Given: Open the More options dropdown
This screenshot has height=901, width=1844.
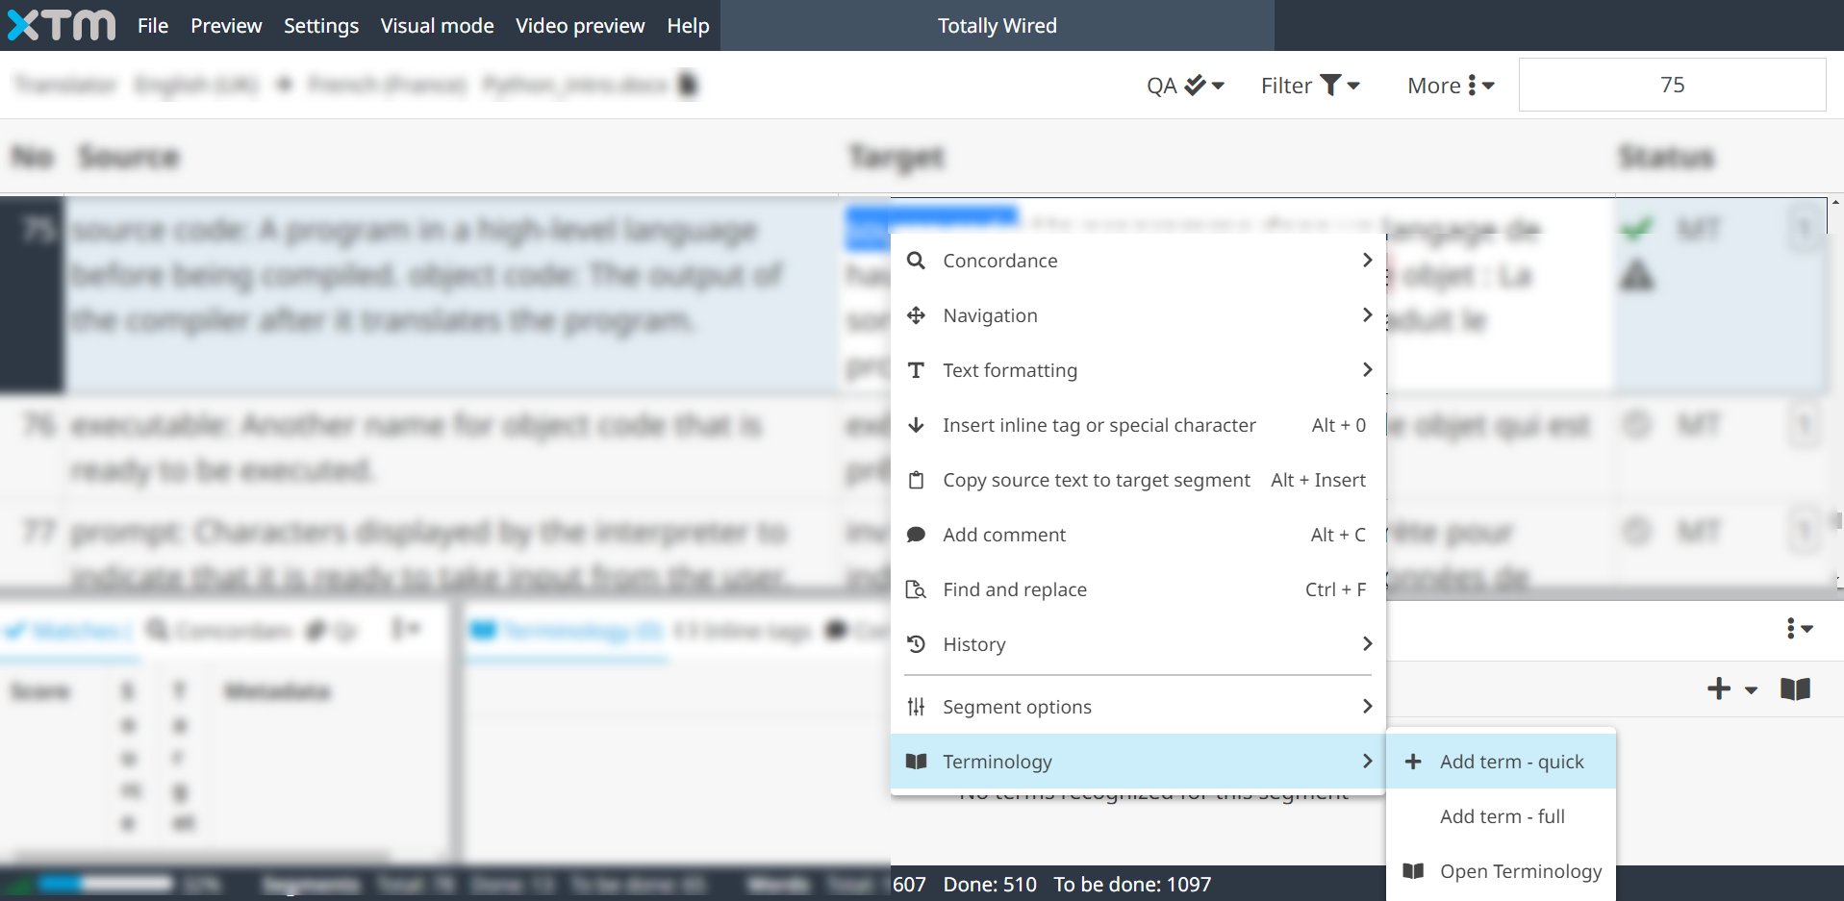Looking at the screenshot, I should point(1451,86).
